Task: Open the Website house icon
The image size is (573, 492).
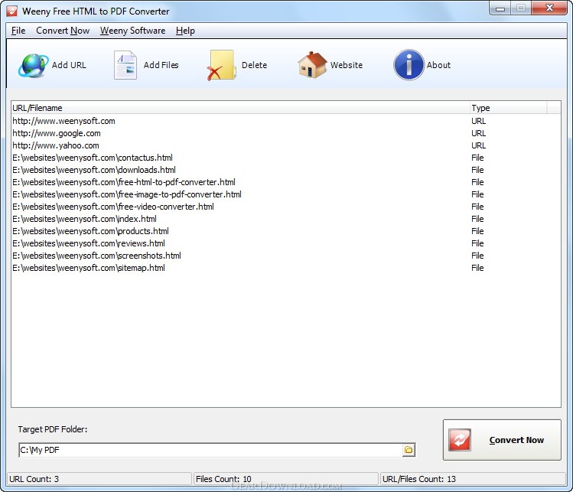Action: (311, 65)
